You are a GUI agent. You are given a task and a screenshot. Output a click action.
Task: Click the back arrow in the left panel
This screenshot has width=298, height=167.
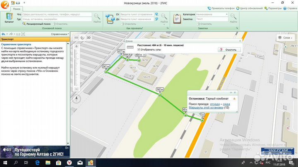point(3,34)
